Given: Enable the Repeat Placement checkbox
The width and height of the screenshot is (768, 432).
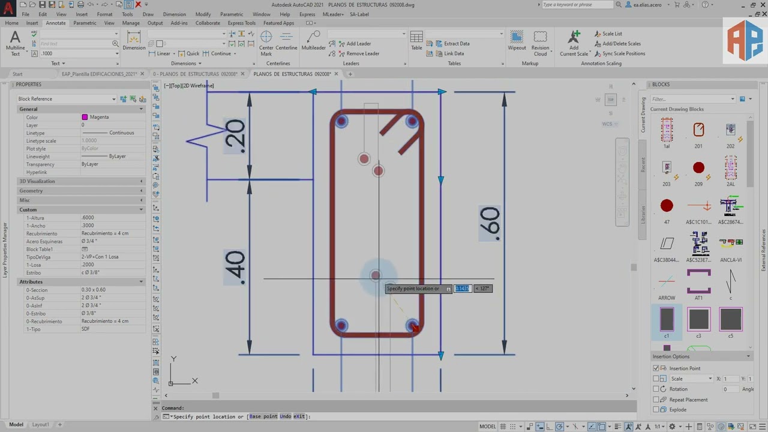Looking at the screenshot, I should tap(656, 400).
